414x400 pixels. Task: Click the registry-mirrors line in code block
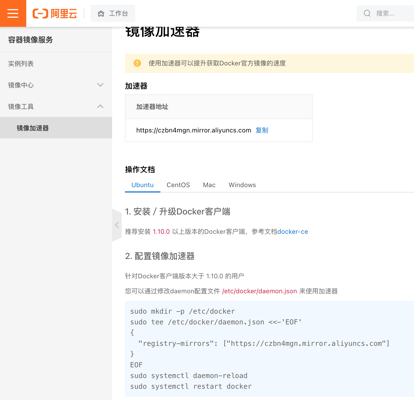264,343
